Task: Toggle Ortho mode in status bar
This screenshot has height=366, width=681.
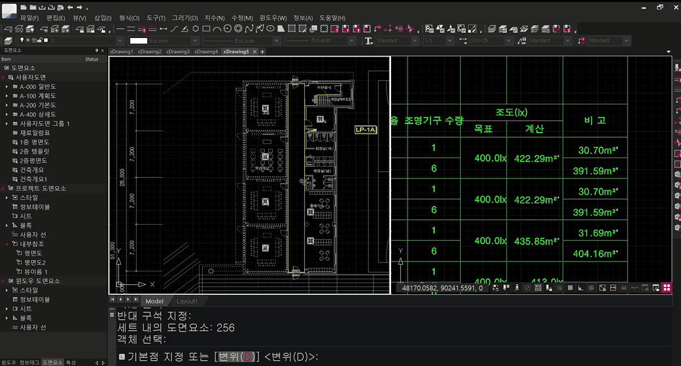Action: [x=581, y=288]
